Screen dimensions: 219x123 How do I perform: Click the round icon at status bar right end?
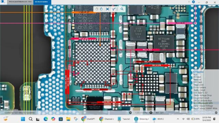216,112
